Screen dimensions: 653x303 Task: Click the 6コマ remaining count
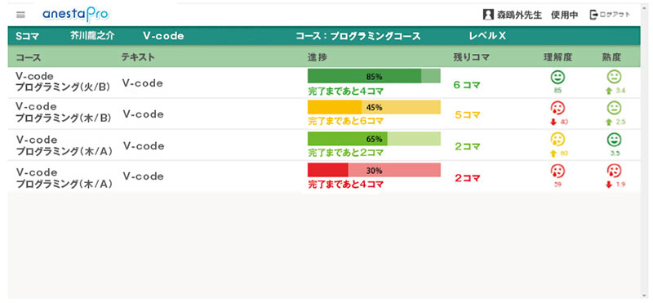coord(467,85)
